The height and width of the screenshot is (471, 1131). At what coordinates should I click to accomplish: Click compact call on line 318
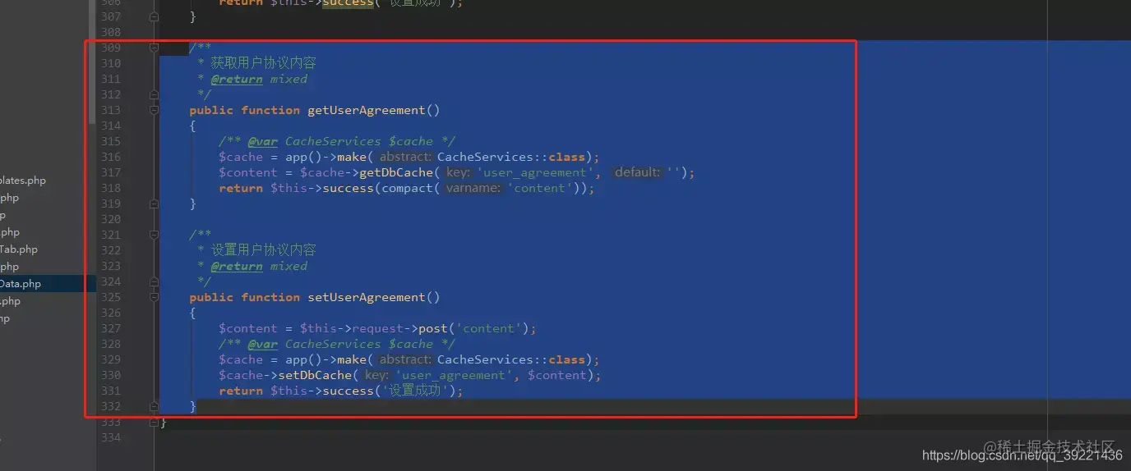pyautogui.click(x=407, y=188)
